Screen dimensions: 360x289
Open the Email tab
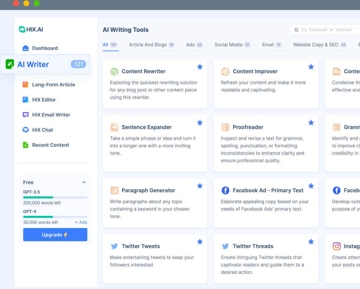pos(272,45)
